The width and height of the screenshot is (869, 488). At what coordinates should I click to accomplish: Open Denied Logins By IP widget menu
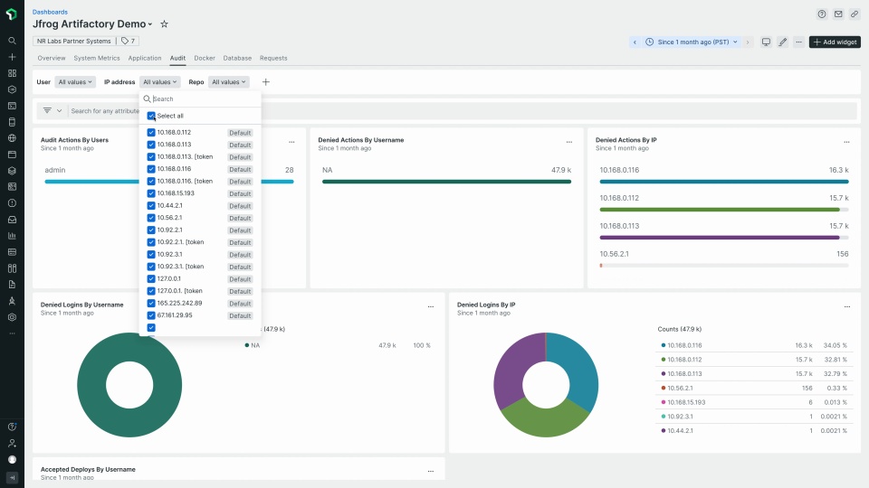[847, 306]
